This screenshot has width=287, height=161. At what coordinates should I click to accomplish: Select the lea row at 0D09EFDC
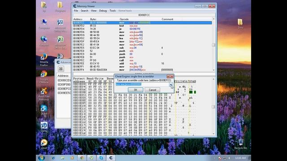[142, 38]
